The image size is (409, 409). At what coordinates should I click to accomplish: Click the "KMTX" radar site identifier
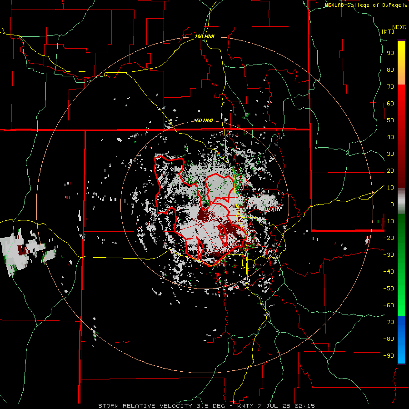coord(245,406)
